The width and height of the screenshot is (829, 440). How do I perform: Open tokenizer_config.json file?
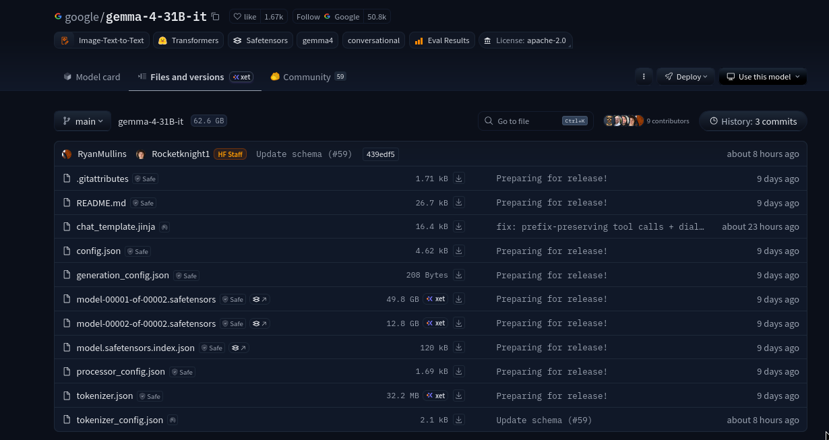[x=120, y=420]
